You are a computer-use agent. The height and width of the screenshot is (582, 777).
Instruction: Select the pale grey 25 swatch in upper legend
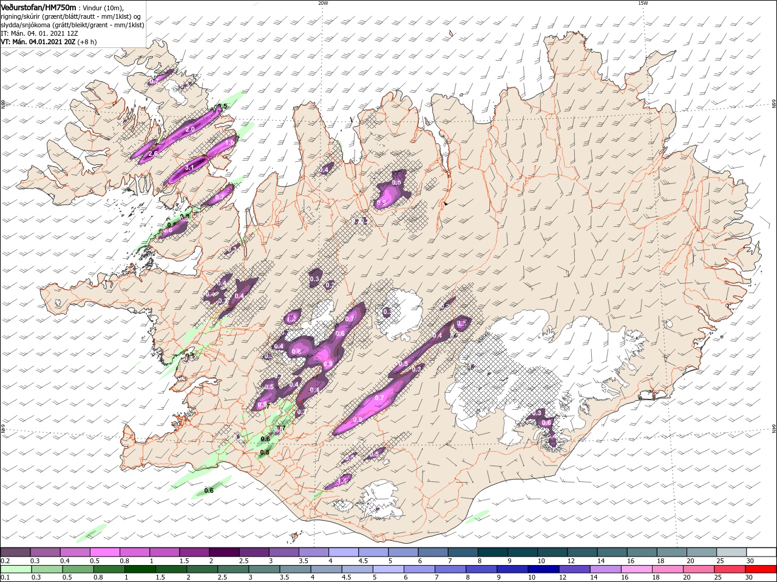coord(731,552)
